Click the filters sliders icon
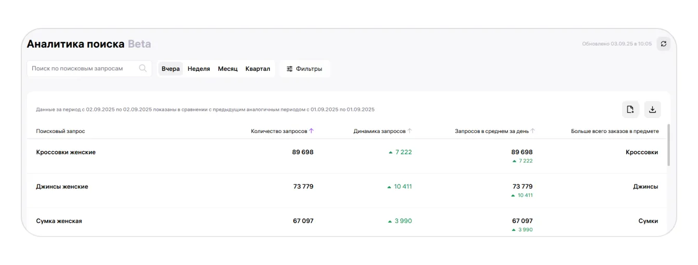 (x=290, y=69)
